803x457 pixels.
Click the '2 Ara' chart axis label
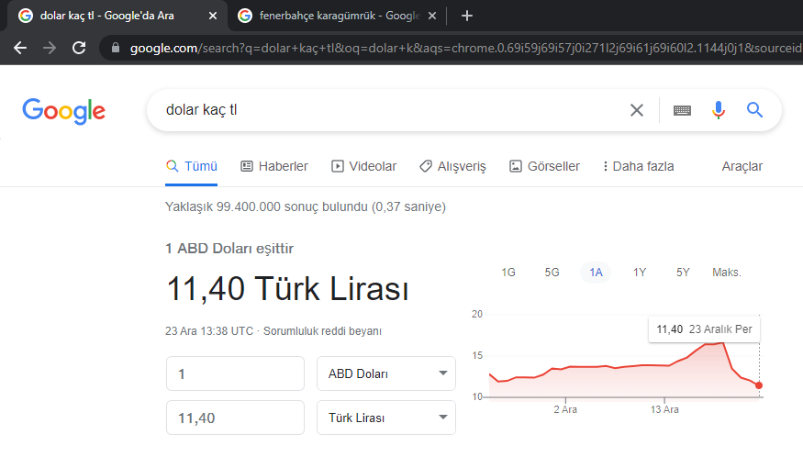(x=565, y=410)
